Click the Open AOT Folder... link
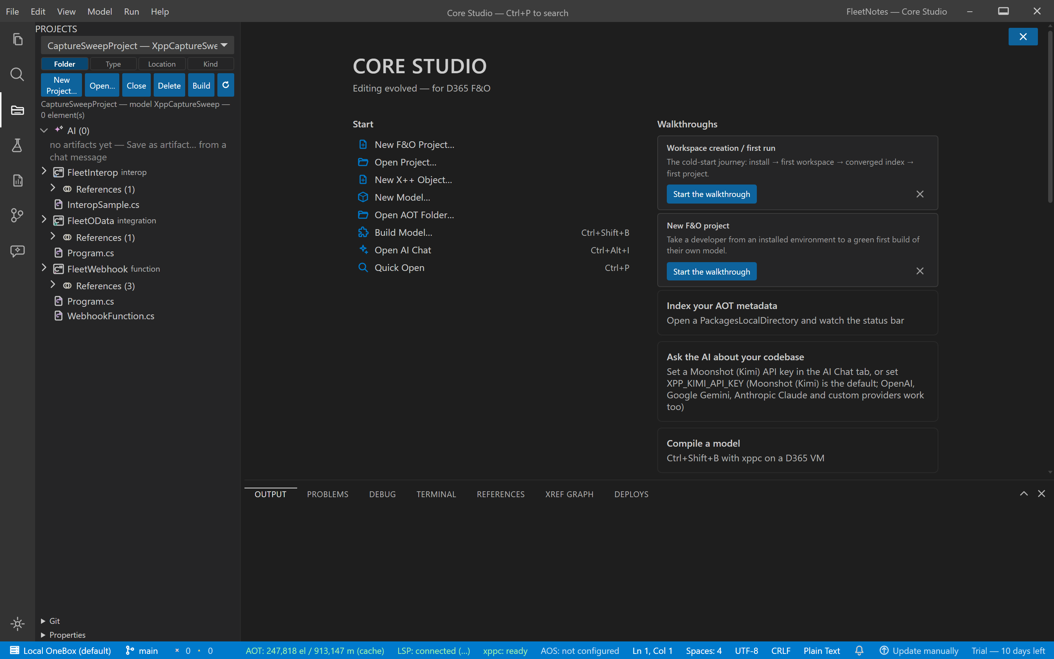Viewport: 1054px width, 659px height. (414, 215)
